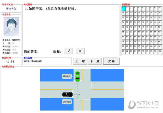
Task: Select the X (wrong) answer button
Action: (x=80, y=51)
